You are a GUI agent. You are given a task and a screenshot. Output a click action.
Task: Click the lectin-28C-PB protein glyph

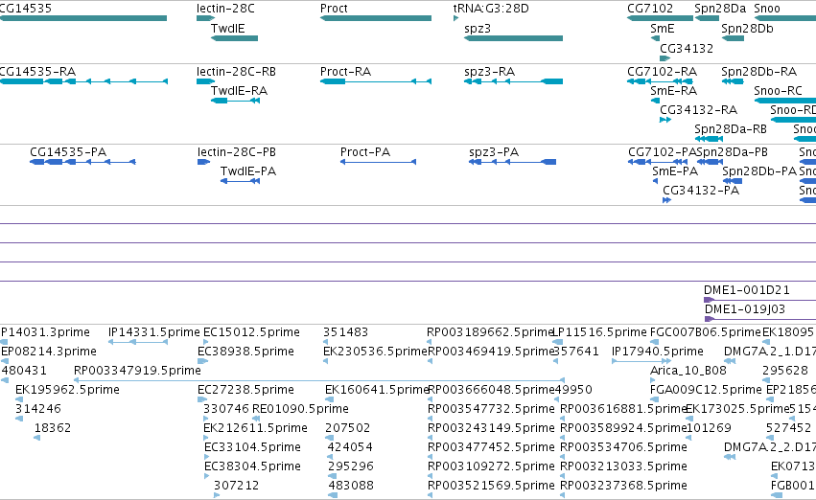coord(203,162)
